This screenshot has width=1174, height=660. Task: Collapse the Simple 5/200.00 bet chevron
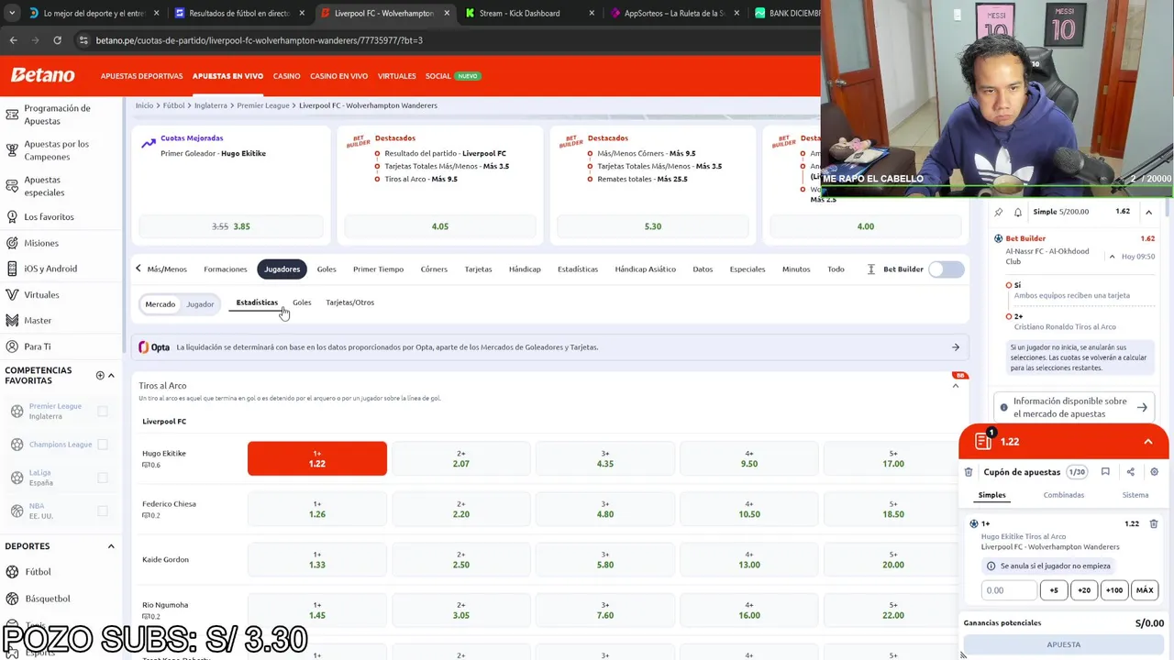pos(1148,212)
